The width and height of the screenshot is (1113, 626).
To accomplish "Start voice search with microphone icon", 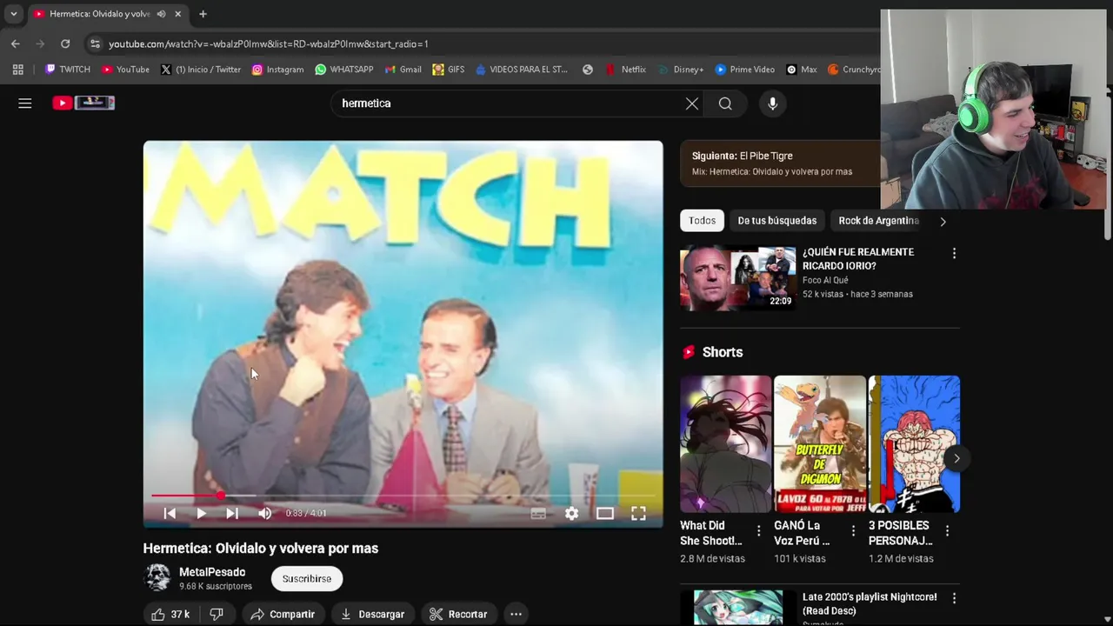I will click(x=772, y=103).
